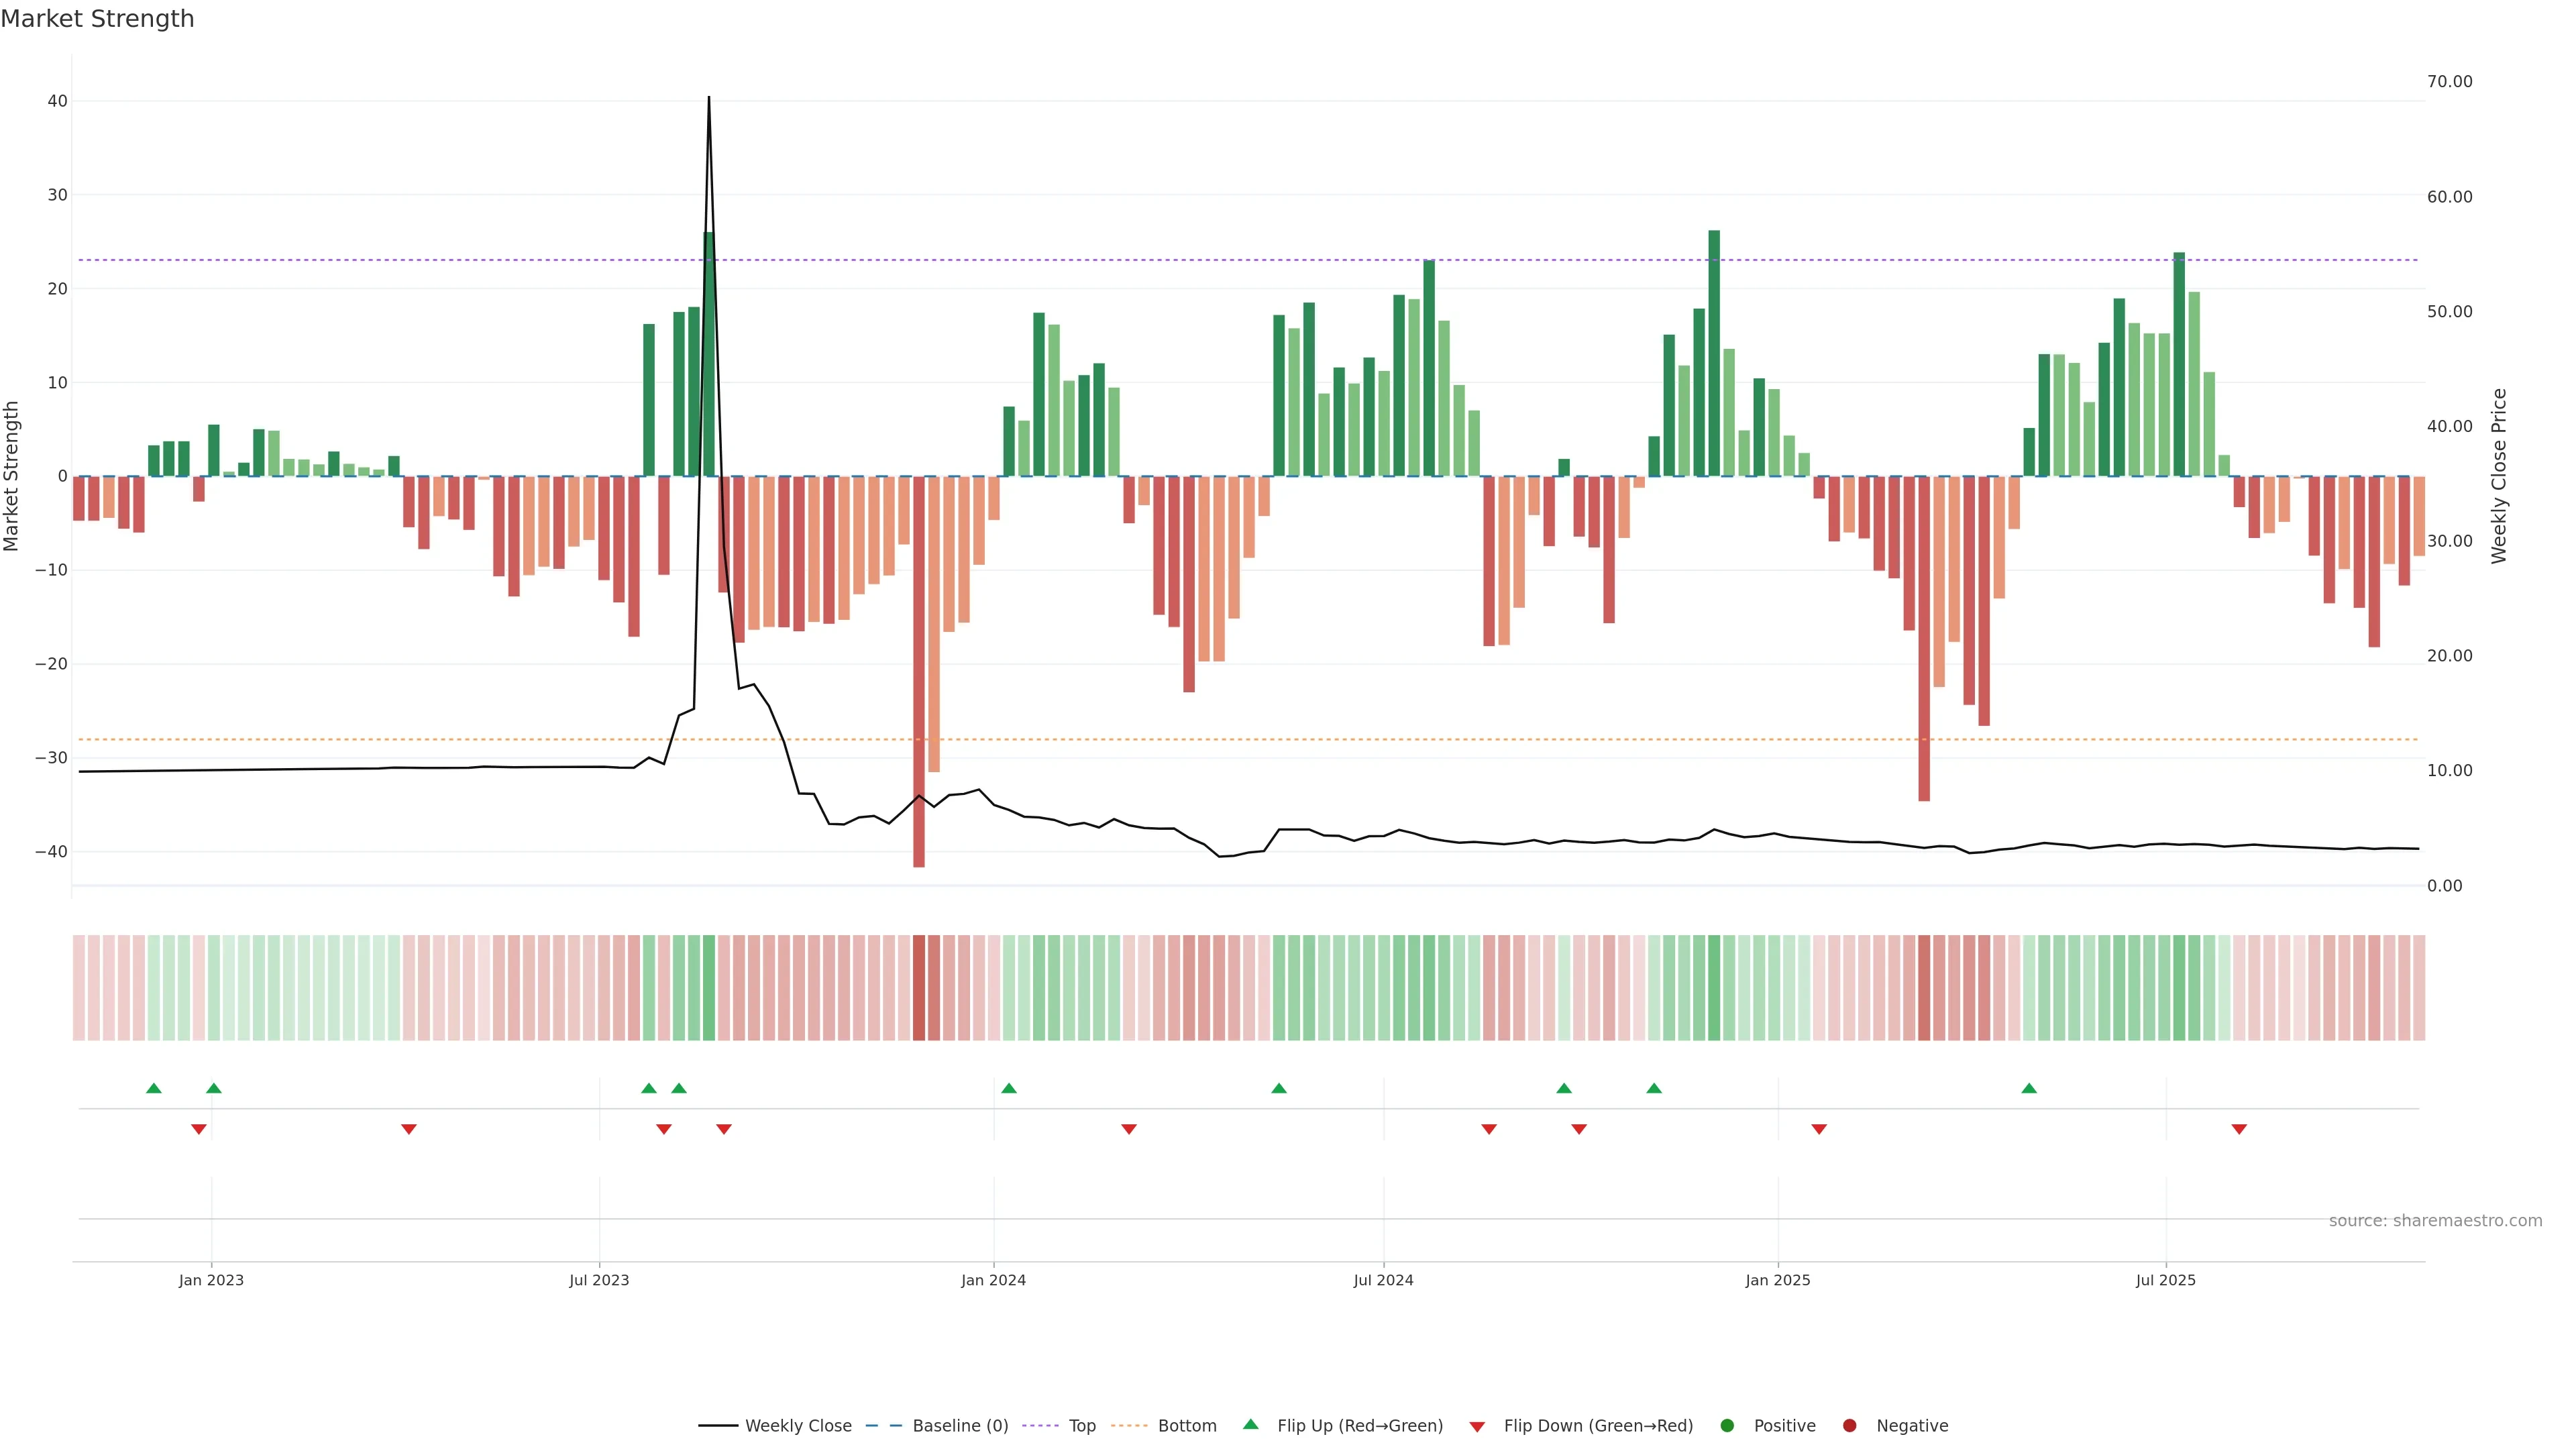Toggle the Weekly Close legend entry
The width and height of the screenshot is (2576, 1449).
797,1426
